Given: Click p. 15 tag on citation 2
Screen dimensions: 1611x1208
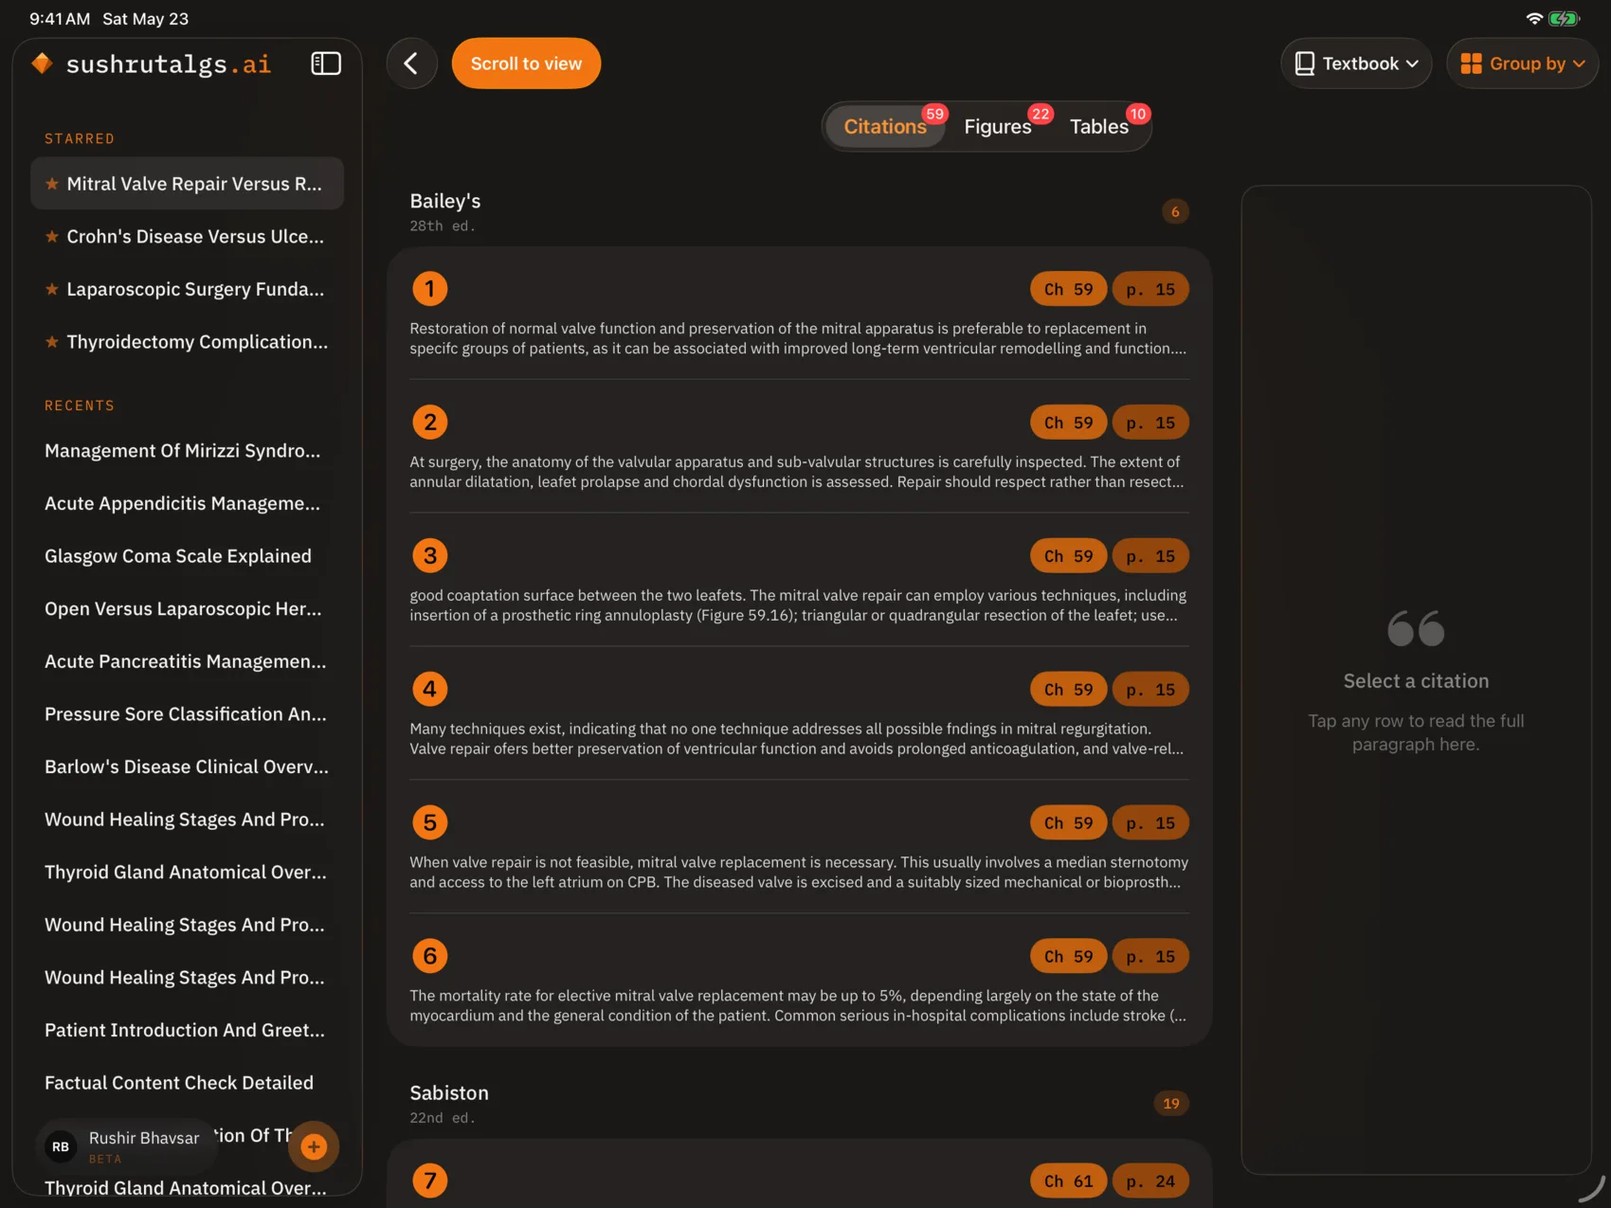Looking at the screenshot, I should (1150, 423).
